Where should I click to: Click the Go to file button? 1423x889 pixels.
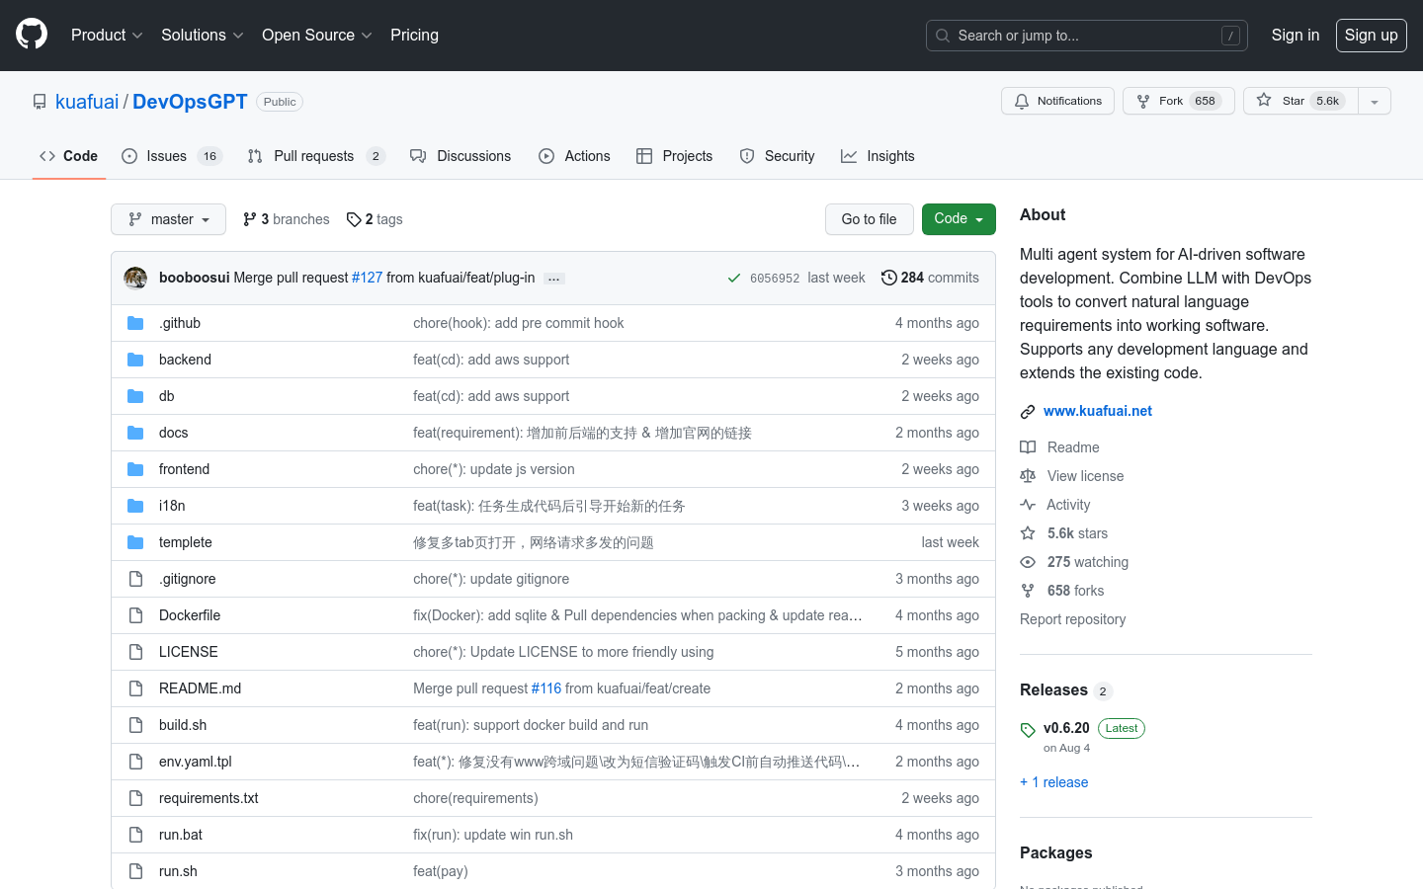point(869,219)
